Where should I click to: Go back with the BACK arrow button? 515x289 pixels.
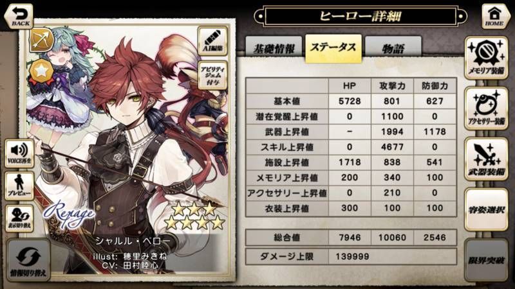(19, 16)
